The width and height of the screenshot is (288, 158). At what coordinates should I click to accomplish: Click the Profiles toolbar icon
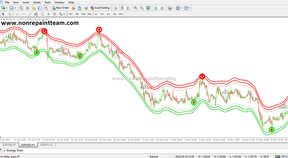11,8
